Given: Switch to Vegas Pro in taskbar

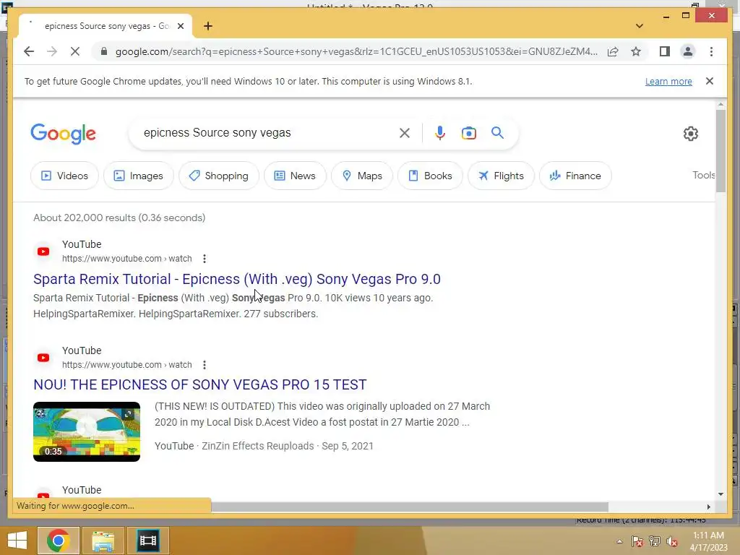Looking at the screenshot, I should click(x=147, y=541).
